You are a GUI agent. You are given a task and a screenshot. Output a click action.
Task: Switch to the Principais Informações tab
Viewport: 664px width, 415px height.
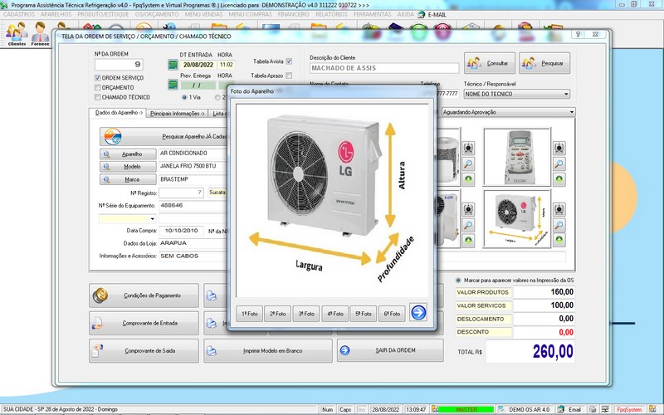pos(176,113)
